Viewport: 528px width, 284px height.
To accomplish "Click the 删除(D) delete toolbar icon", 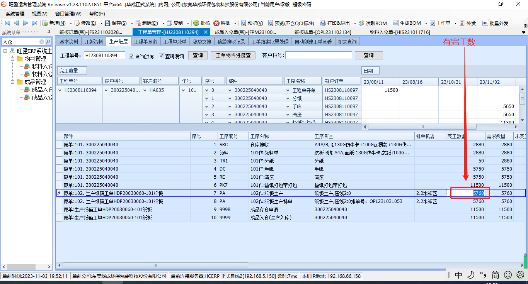I will 138,23.
